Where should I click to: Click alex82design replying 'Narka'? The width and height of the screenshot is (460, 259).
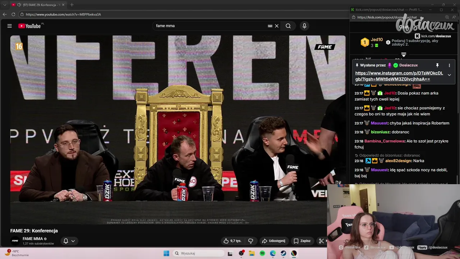tap(398, 161)
